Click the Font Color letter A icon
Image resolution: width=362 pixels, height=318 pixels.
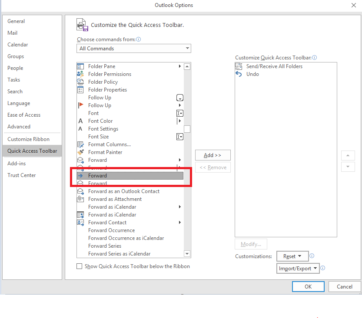tap(80, 121)
